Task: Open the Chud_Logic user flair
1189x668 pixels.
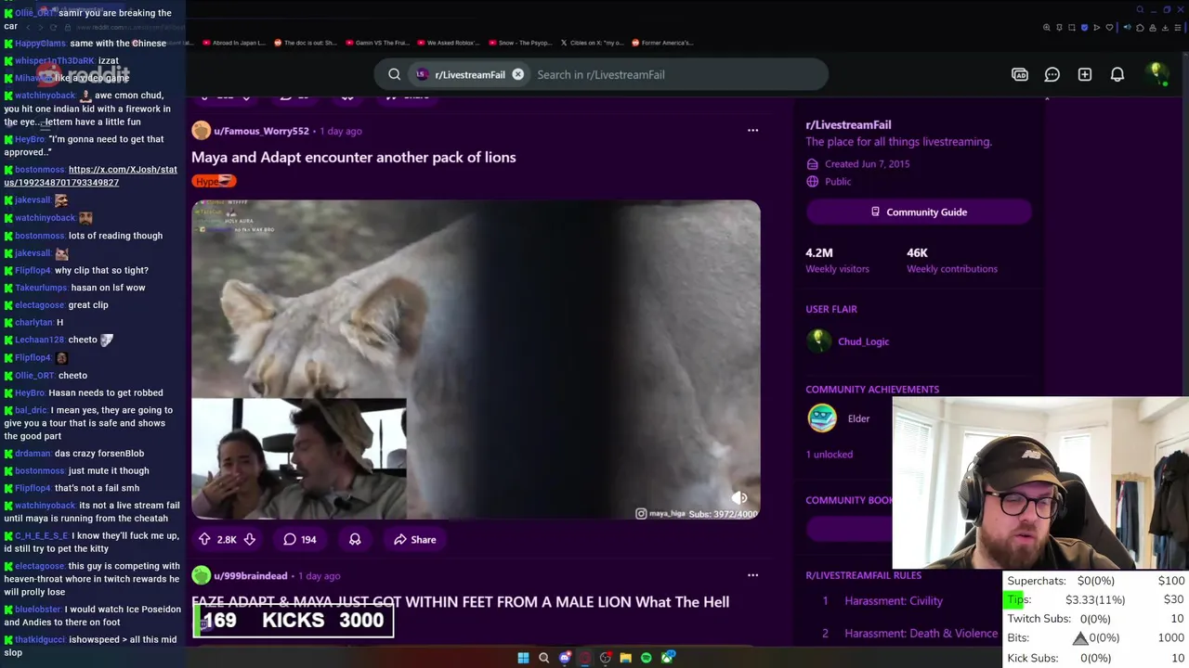Action: tap(863, 341)
